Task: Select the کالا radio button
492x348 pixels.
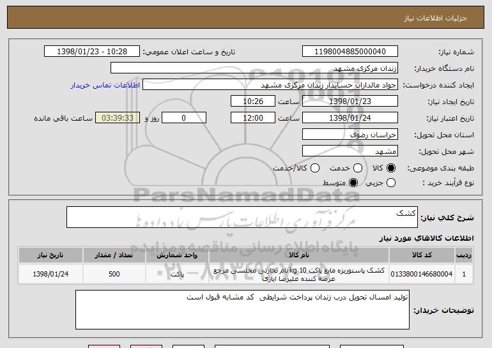Action: [391, 168]
